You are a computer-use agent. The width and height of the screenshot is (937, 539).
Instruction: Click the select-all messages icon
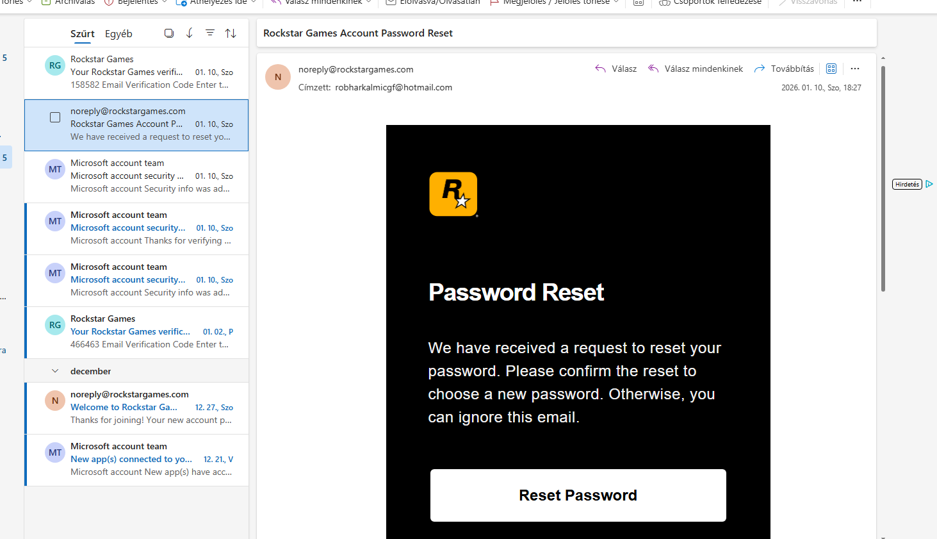coord(169,33)
